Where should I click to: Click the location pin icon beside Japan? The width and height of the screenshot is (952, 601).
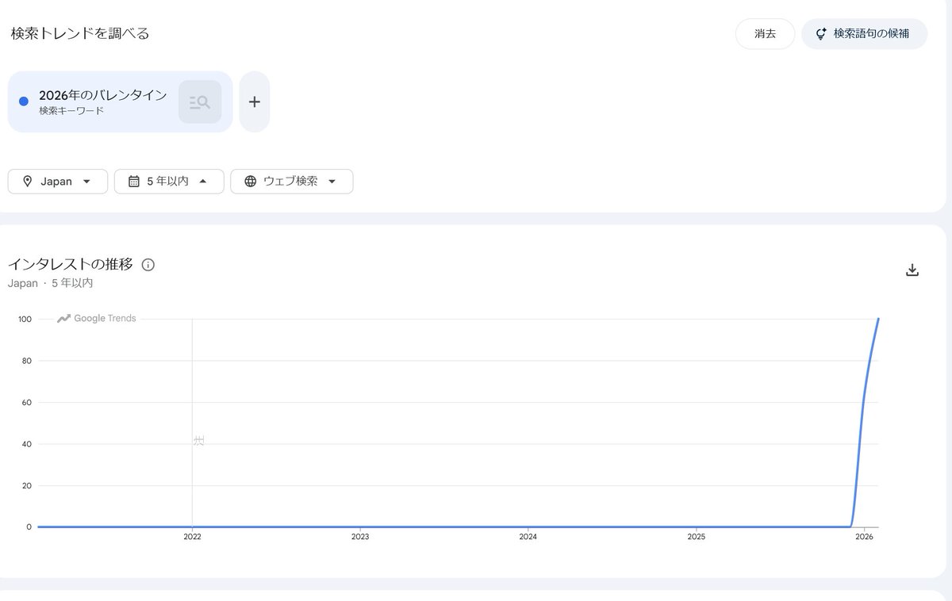click(28, 182)
